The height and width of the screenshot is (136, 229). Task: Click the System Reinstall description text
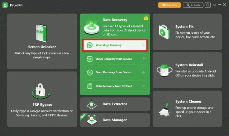pos(195,73)
